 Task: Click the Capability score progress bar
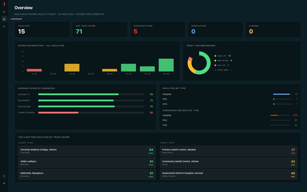(91, 94)
